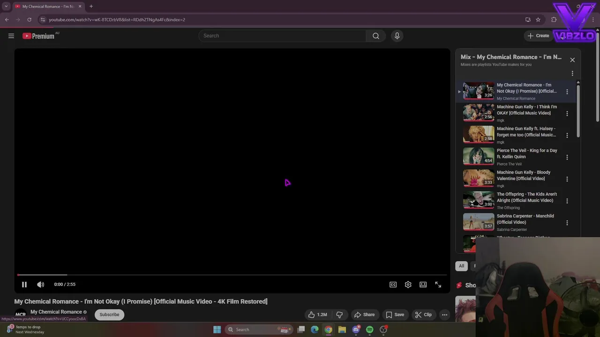Viewport: 600px width, 337px height.
Task: Open Task View on taskbar
Action: (x=301, y=330)
